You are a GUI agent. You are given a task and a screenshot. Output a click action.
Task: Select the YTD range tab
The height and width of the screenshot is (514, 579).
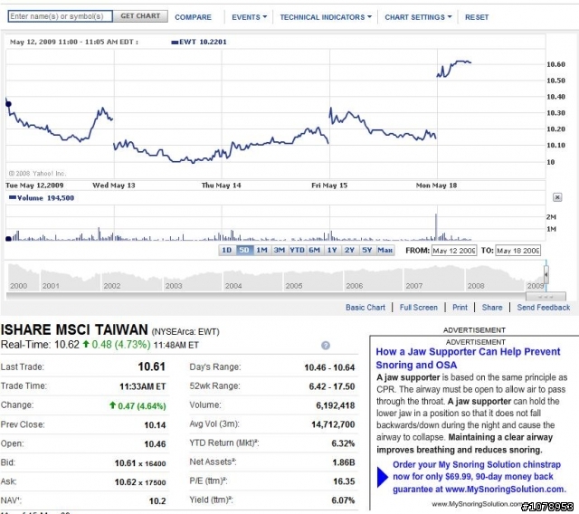298,250
